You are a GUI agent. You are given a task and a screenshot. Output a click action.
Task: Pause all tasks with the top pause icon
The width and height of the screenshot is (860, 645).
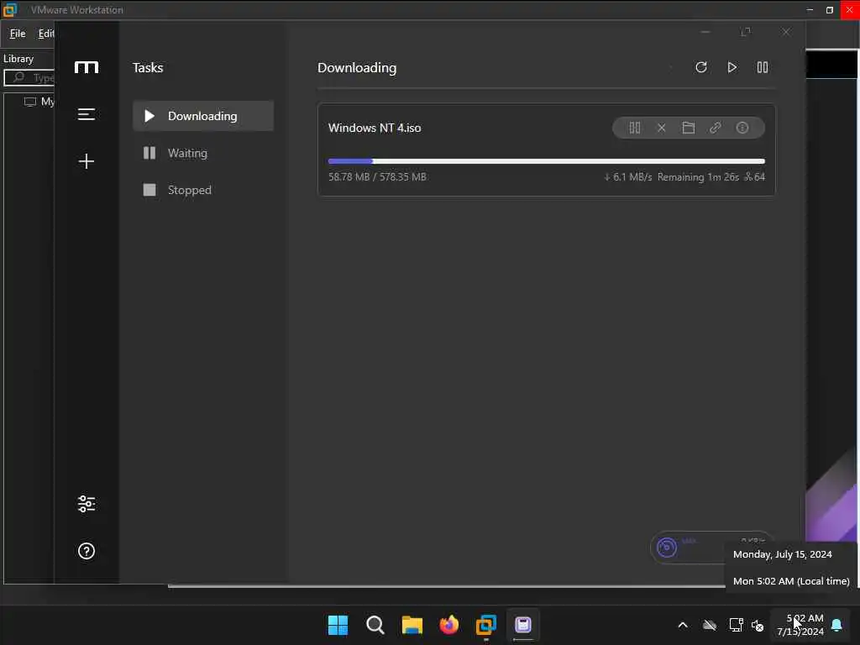[763, 67]
